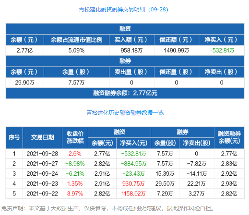Click the 青松建化历史融资融券数据一览 heading
Screen dimensions: 249x215
125,113
